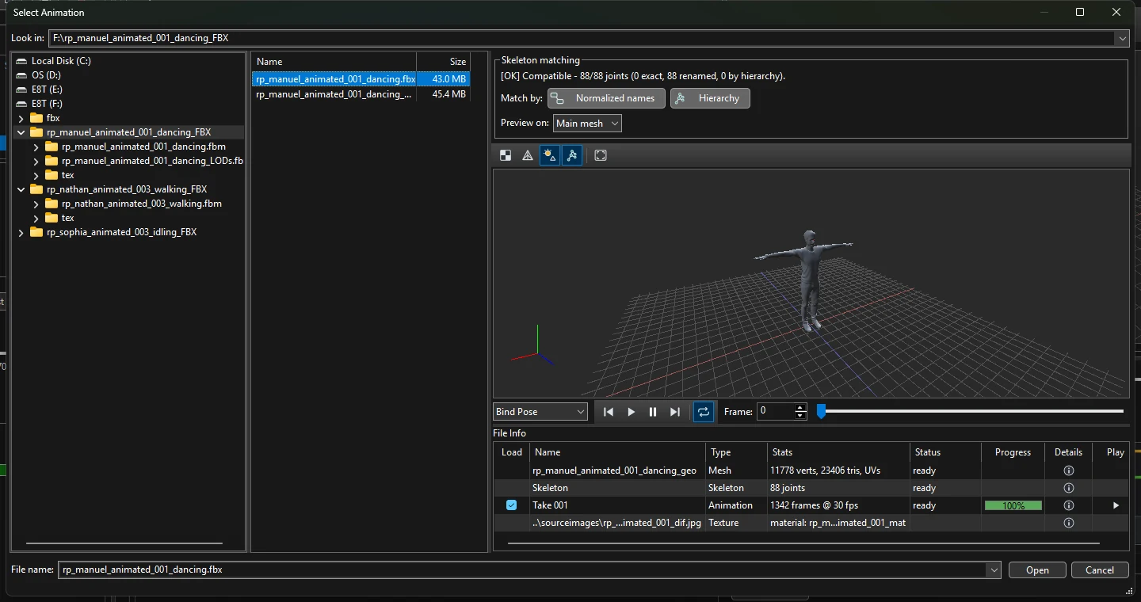This screenshot has height=602, width=1141.
Task: Open the Preview on Main mesh dropdown
Action: pos(587,124)
